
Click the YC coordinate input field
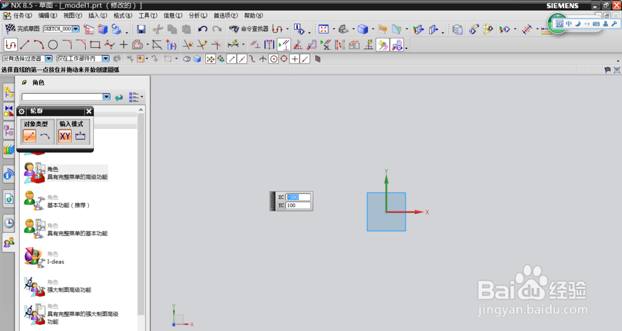click(x=299, y=205)
